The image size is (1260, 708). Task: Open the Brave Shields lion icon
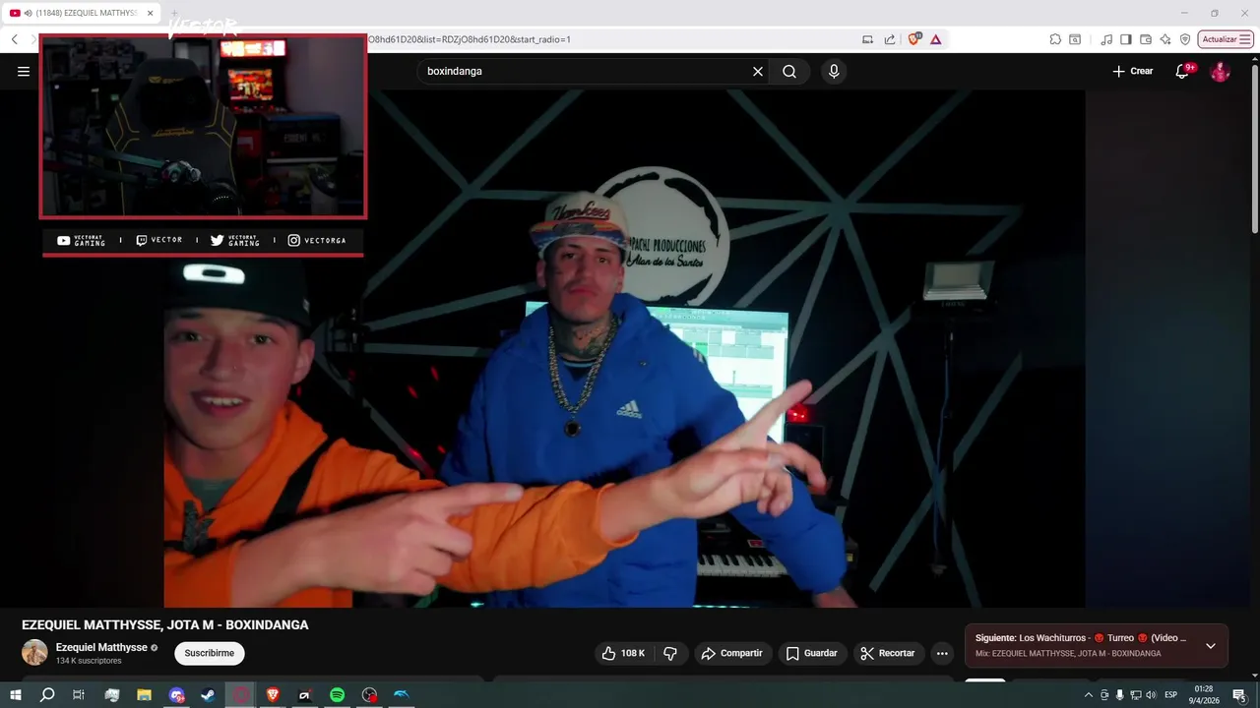(914, 39)
